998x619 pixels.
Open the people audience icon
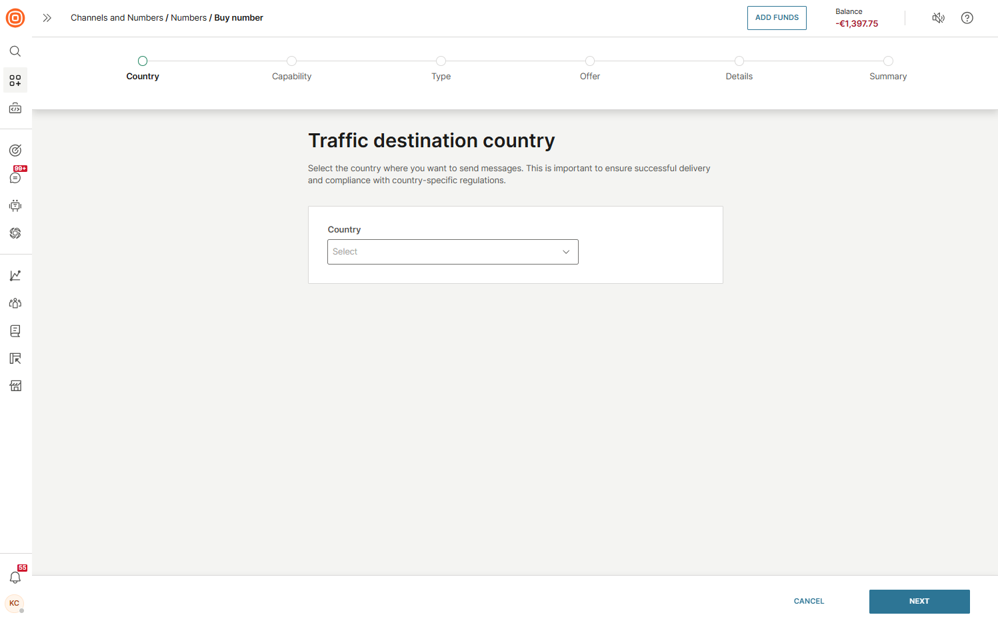pos(15,303)
